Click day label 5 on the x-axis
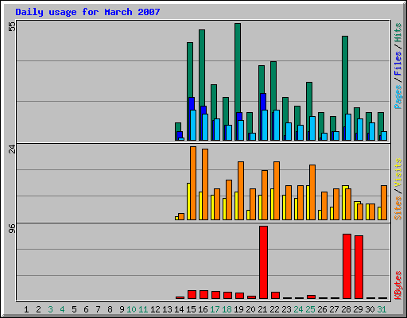The width and height of the screenshot is (407, 318). pos(74,309)
